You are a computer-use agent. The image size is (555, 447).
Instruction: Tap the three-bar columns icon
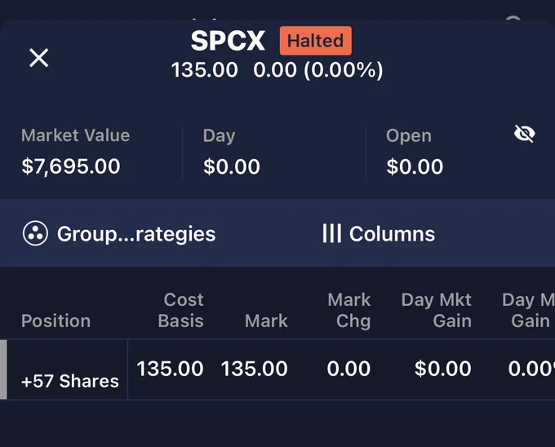(x=331, y=233)
